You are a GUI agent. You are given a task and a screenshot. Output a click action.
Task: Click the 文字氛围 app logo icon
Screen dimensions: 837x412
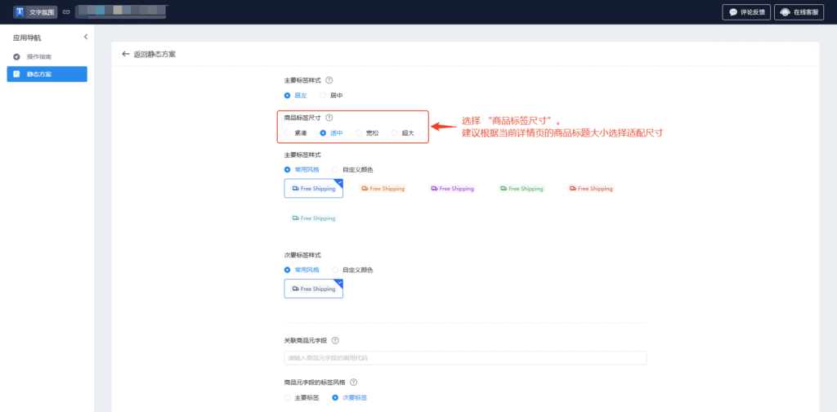click(20, 11)
